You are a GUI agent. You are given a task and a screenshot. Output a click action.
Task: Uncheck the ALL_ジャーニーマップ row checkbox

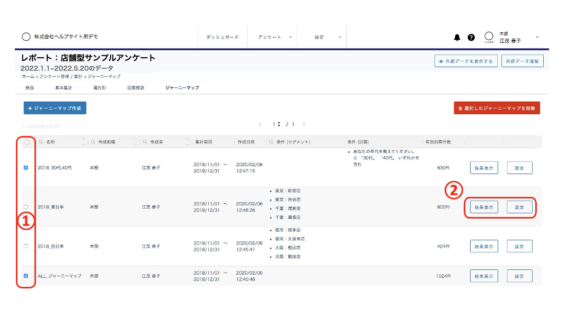coord(26,276)
